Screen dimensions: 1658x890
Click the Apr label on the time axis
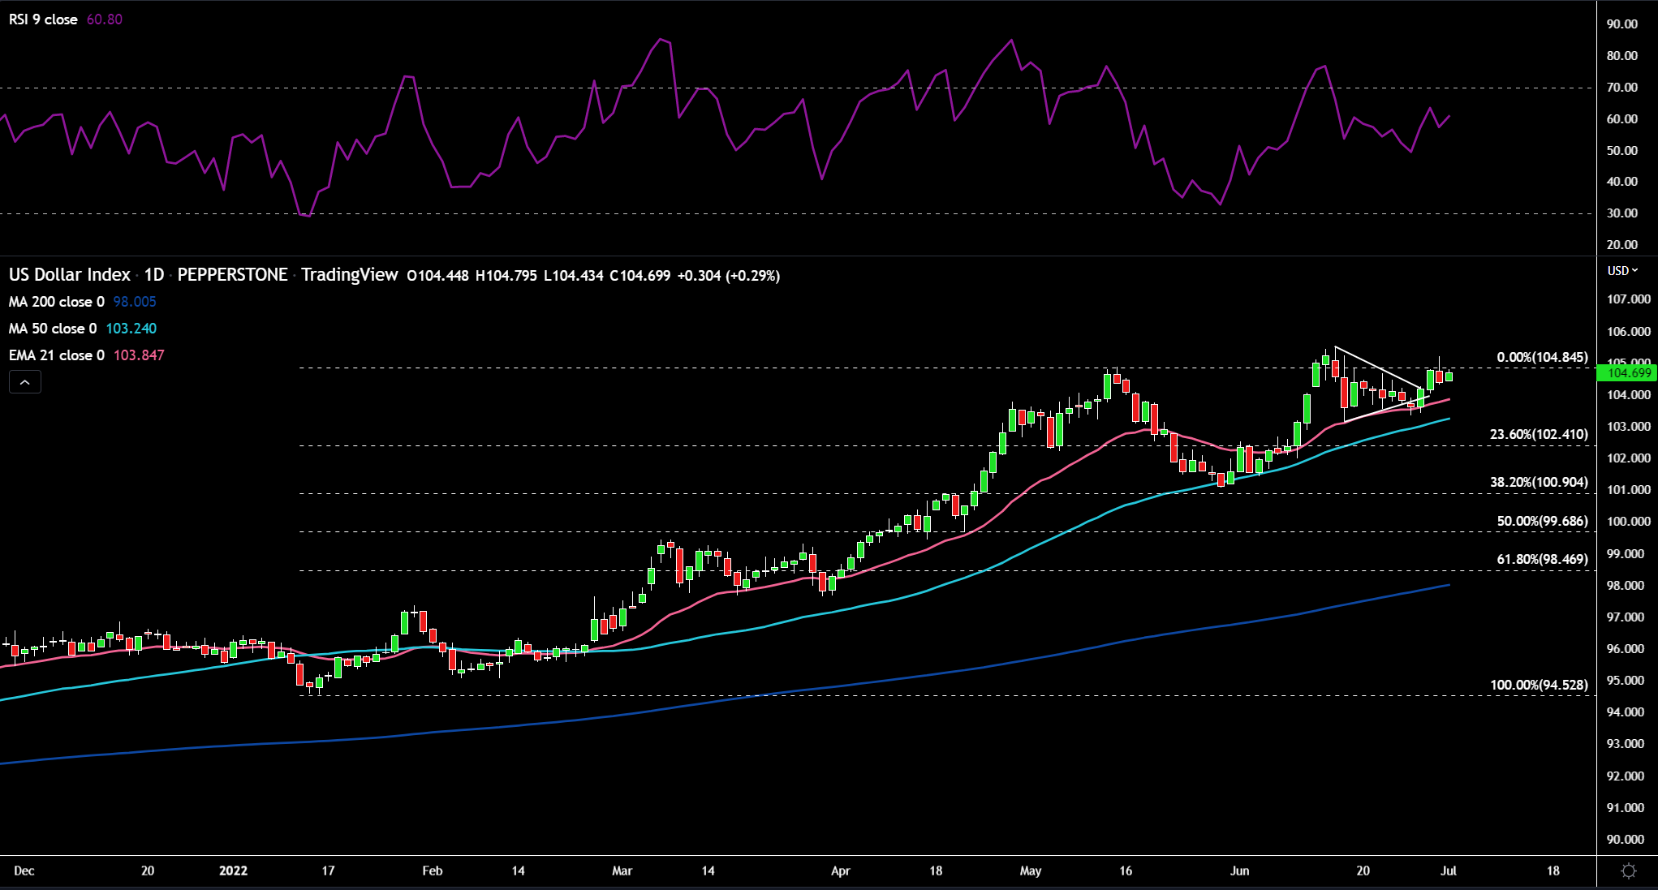(x=841, y=871)
